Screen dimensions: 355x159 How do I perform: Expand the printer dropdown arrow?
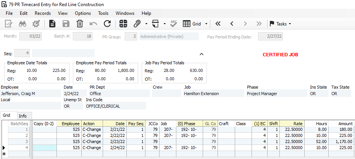pyautogui.click(x=165, y=24)
